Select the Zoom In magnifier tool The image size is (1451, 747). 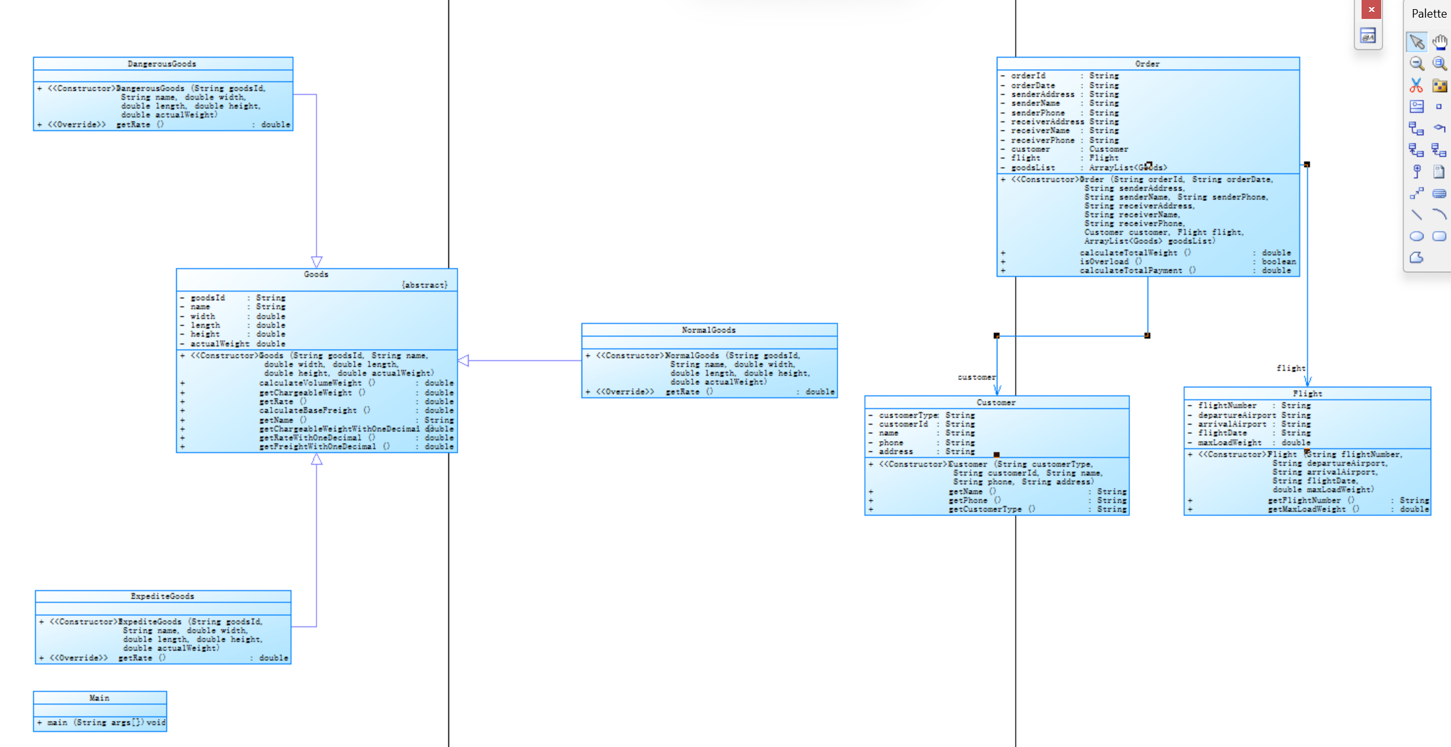(x=1439, y=63)
